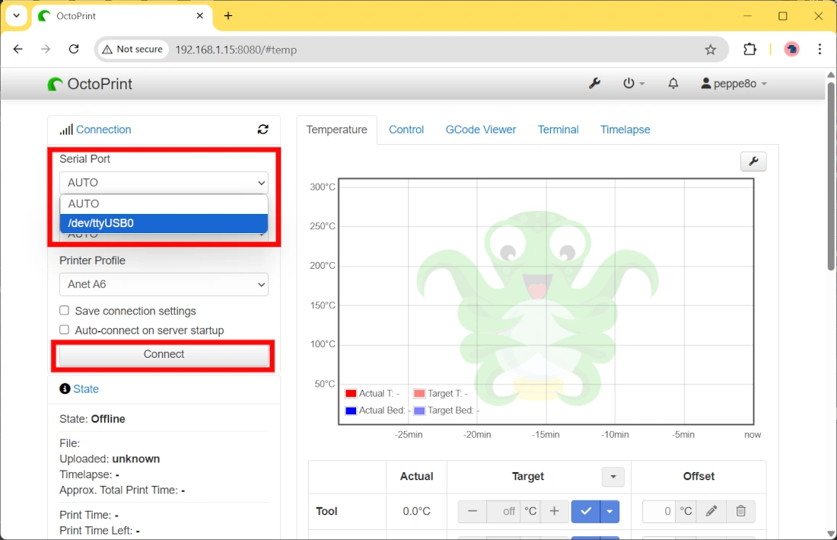This screenshot has width=837, height=540.
Task: Toggle Target Bed light blue legend swatch
Action: point(419,411)
